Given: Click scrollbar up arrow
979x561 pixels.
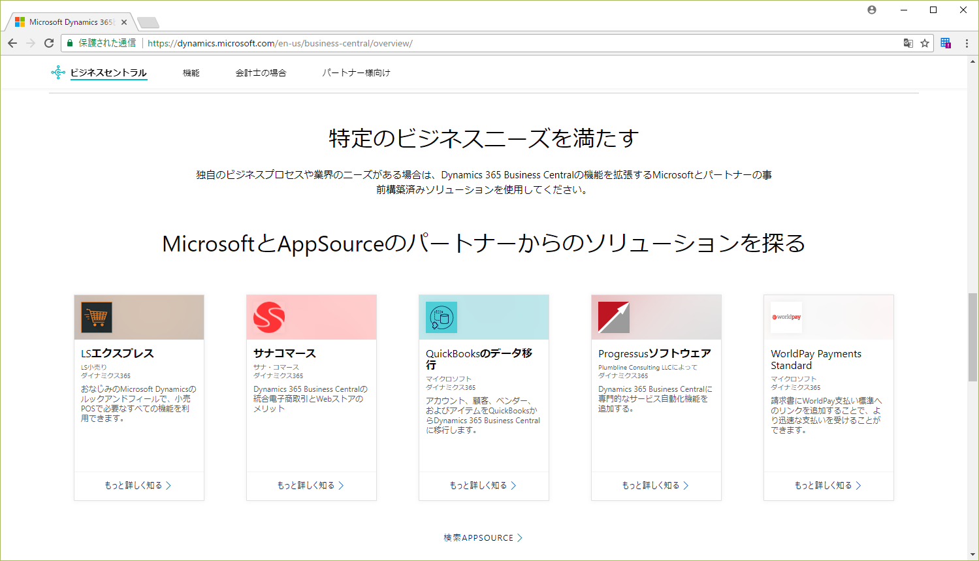Looking at the screenshot, I should coord(972,61).
